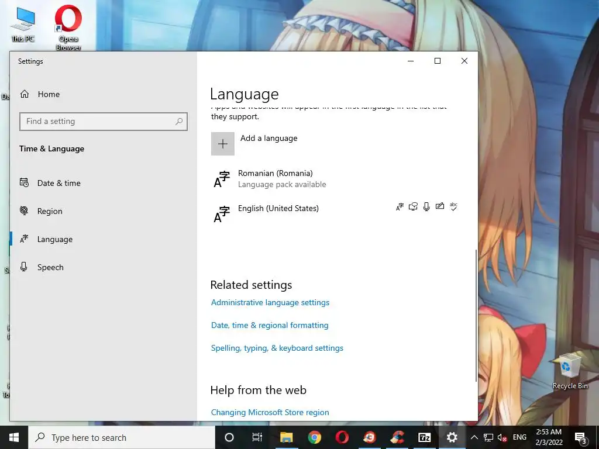599x449 pixels.
Task: Open the Action Center notifications icon
Action: point(581,437)
